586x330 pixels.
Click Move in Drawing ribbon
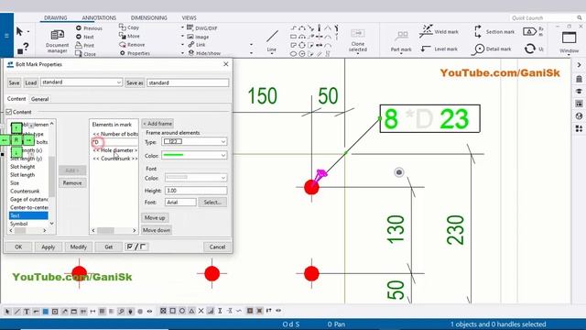129,36
